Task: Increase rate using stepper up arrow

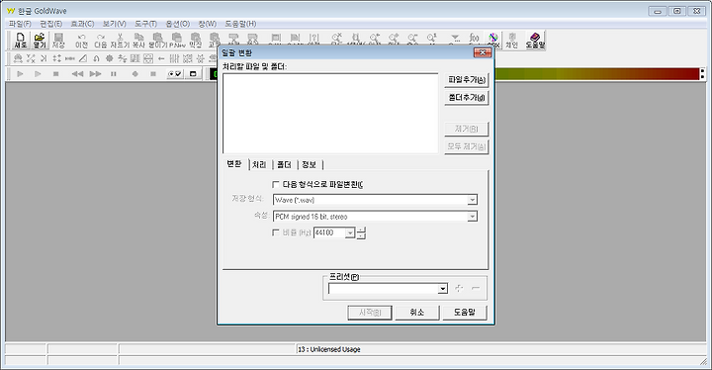Action: pos(361,230)
